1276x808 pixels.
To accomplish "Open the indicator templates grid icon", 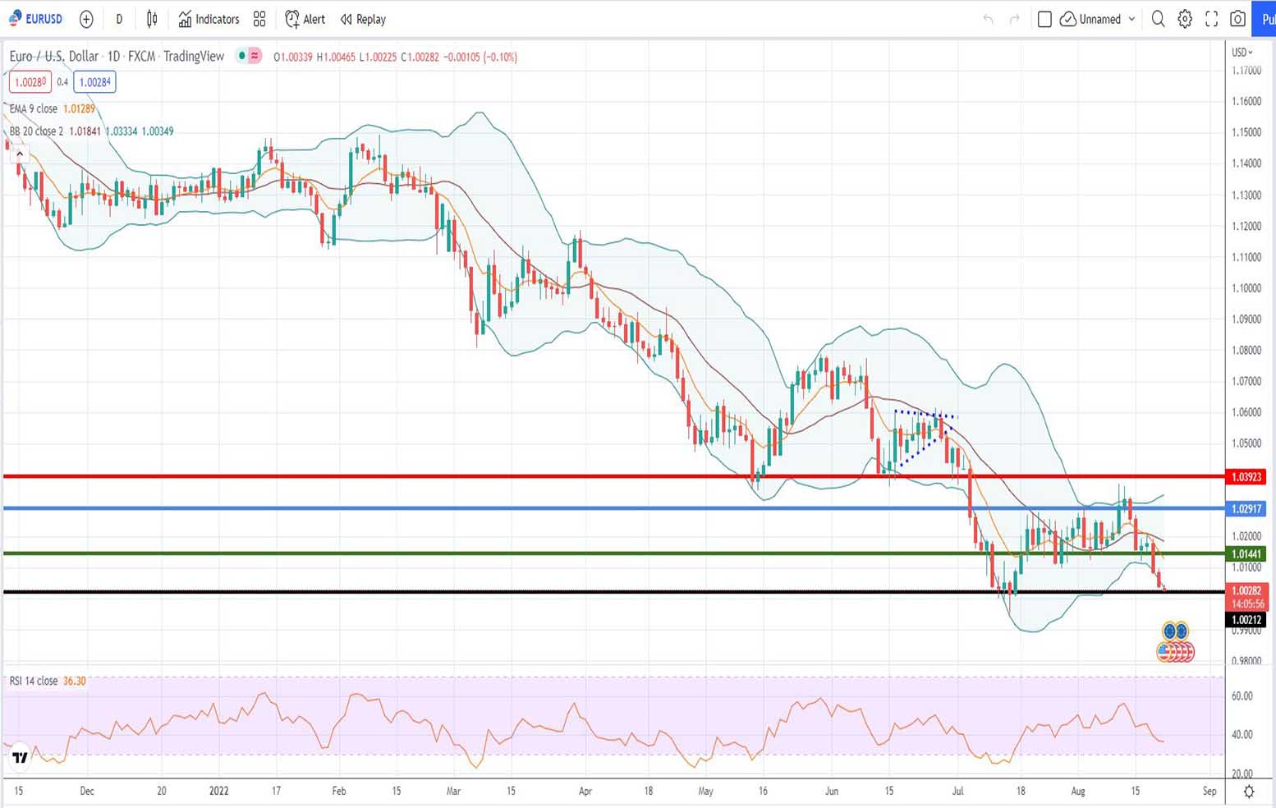I will tap(259, 19).
